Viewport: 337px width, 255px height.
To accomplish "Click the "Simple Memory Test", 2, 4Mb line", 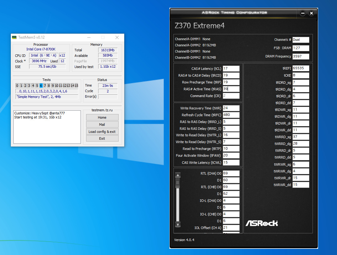I will tap(47, 97).
